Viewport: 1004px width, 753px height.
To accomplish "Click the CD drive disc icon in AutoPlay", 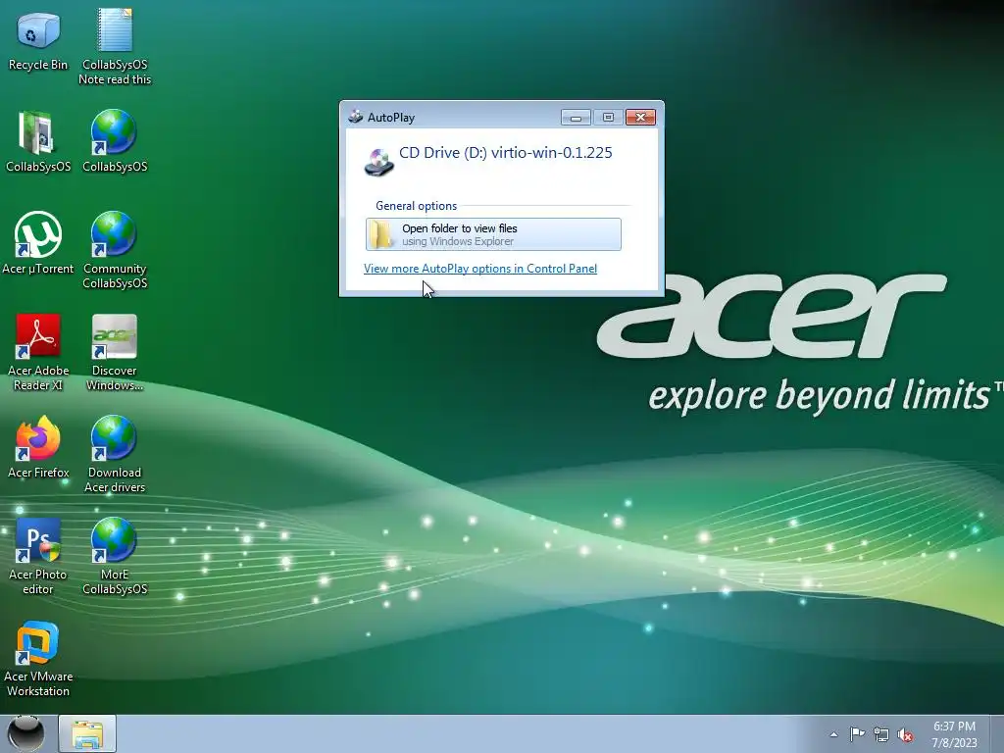I will pyautogui.click(x=379, y=162).
